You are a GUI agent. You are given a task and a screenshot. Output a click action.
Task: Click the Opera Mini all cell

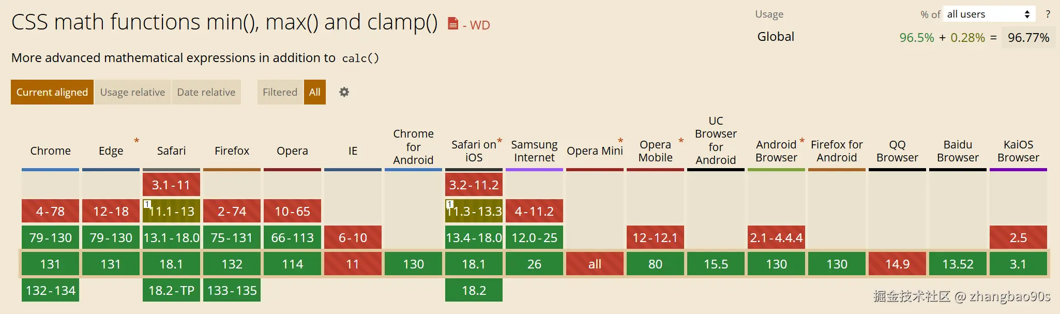(595, 264)
